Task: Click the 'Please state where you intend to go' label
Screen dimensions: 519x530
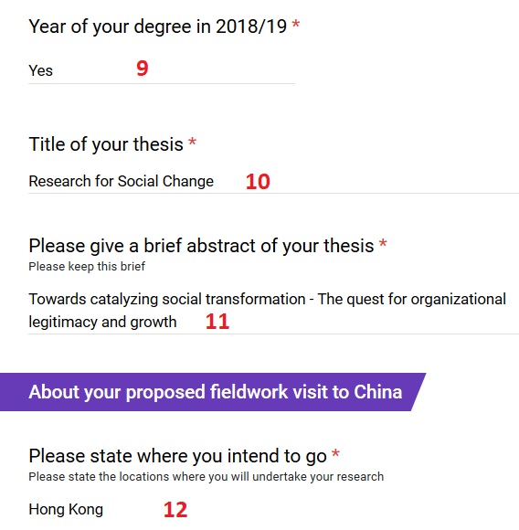Action: pos(178,456)
